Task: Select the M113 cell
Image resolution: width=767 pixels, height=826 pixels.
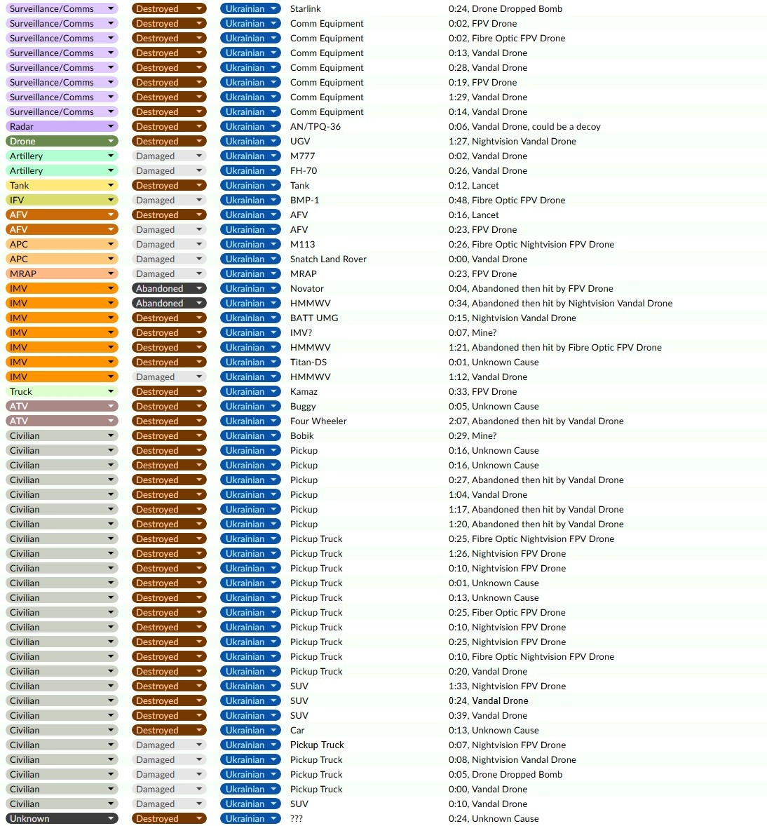Action: click(302, 245)
